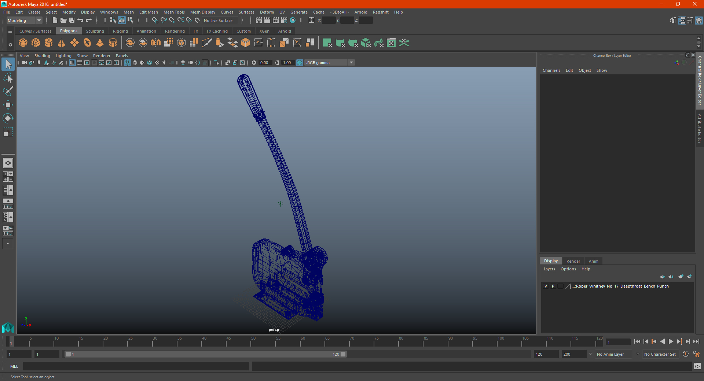This screenshot has height=381, width=704.
Task: Create a polygon plane from the shelf
Action: (74, 43)
